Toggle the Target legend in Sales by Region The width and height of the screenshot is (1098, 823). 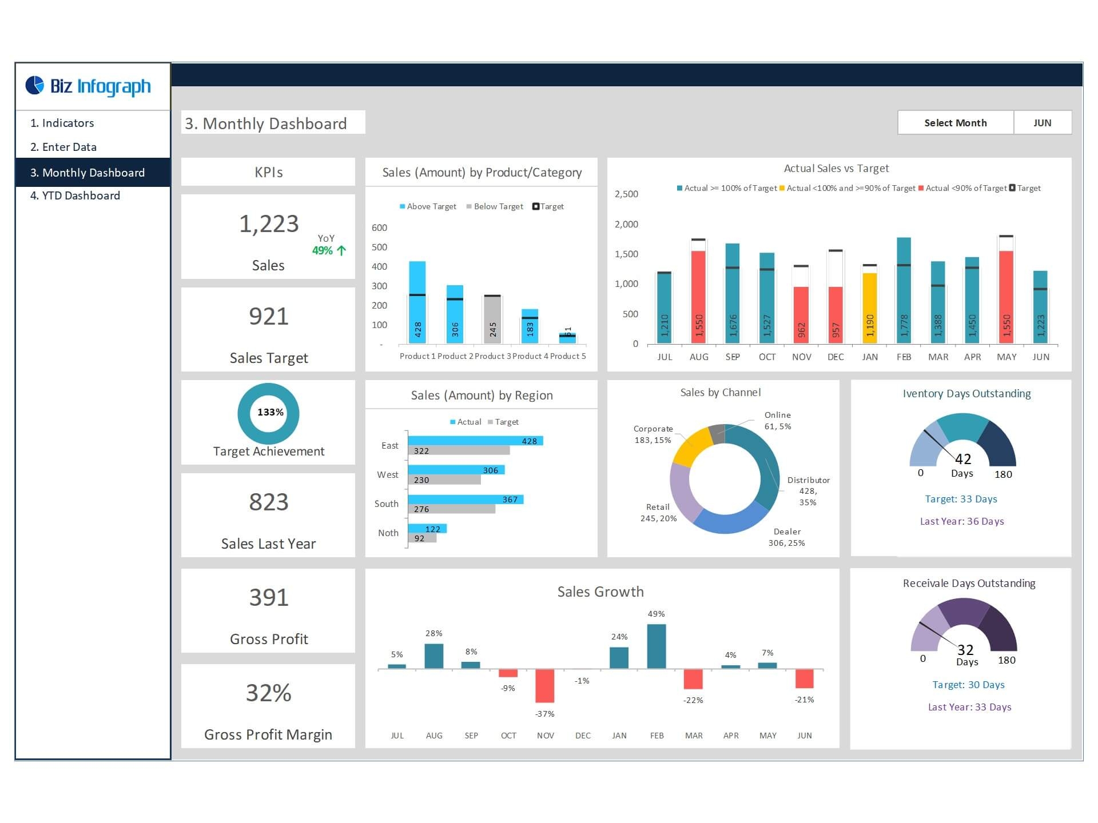[506, 422]
